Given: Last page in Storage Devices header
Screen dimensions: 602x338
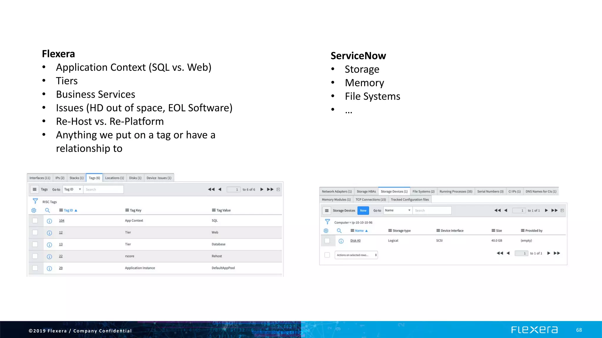Looking at the screenshot, I should [x=554, y=210].
